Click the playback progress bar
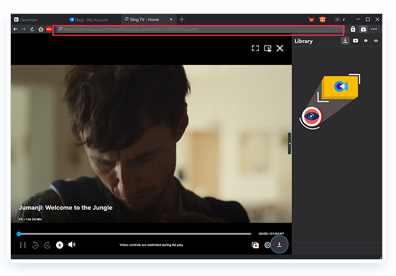This screenshot has width=396, height=276. tap(135, 234)
